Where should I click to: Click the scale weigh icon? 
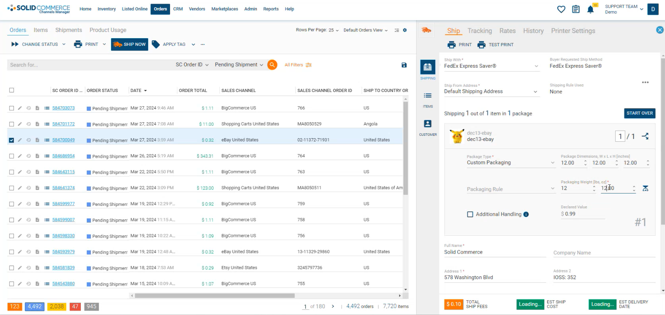tap(645, 188)
